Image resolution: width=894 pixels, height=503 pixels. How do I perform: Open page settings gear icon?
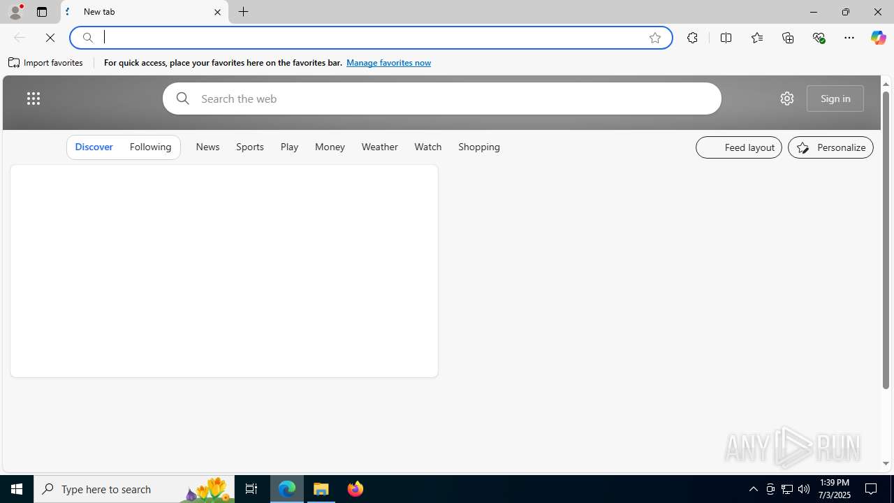click(787, 99)
